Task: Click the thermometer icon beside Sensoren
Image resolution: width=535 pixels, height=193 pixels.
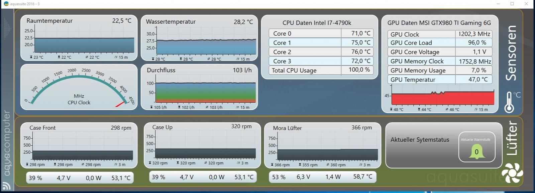Action: click(509, 102)
